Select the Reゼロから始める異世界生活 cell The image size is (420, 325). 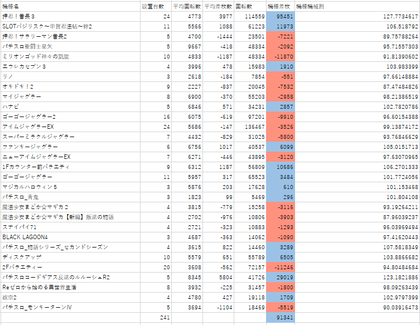[70, 288]
